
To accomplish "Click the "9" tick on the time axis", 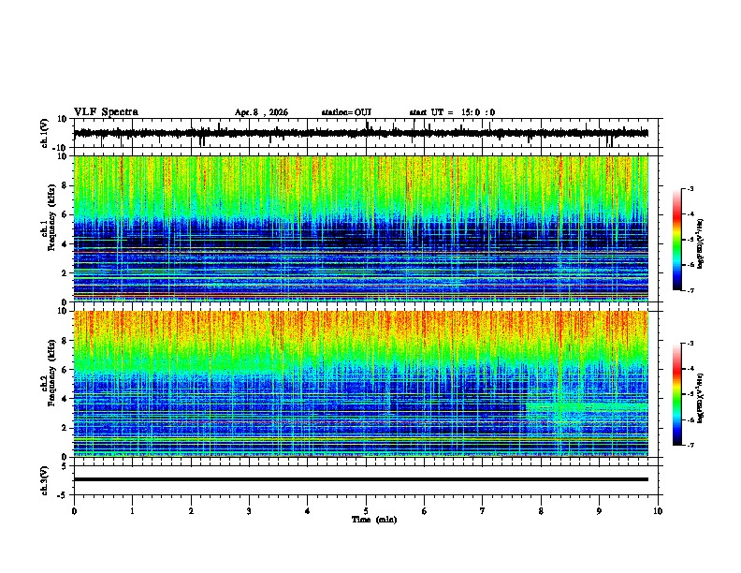I will click(x=599, y=511).
